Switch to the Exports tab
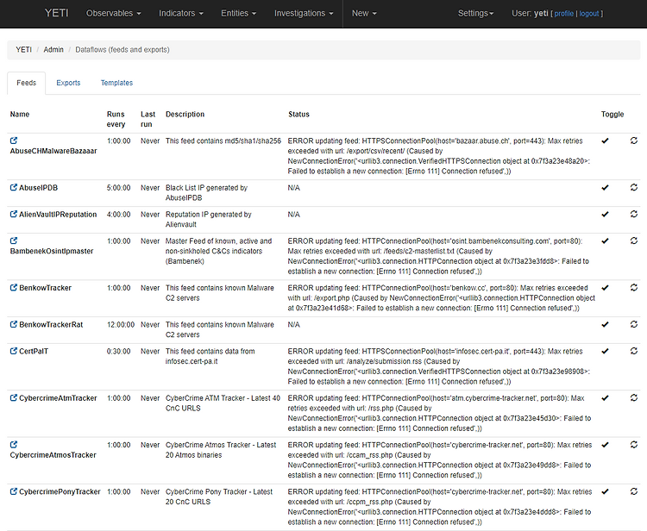This screenshot has width=647, height=531. (68, 83)
